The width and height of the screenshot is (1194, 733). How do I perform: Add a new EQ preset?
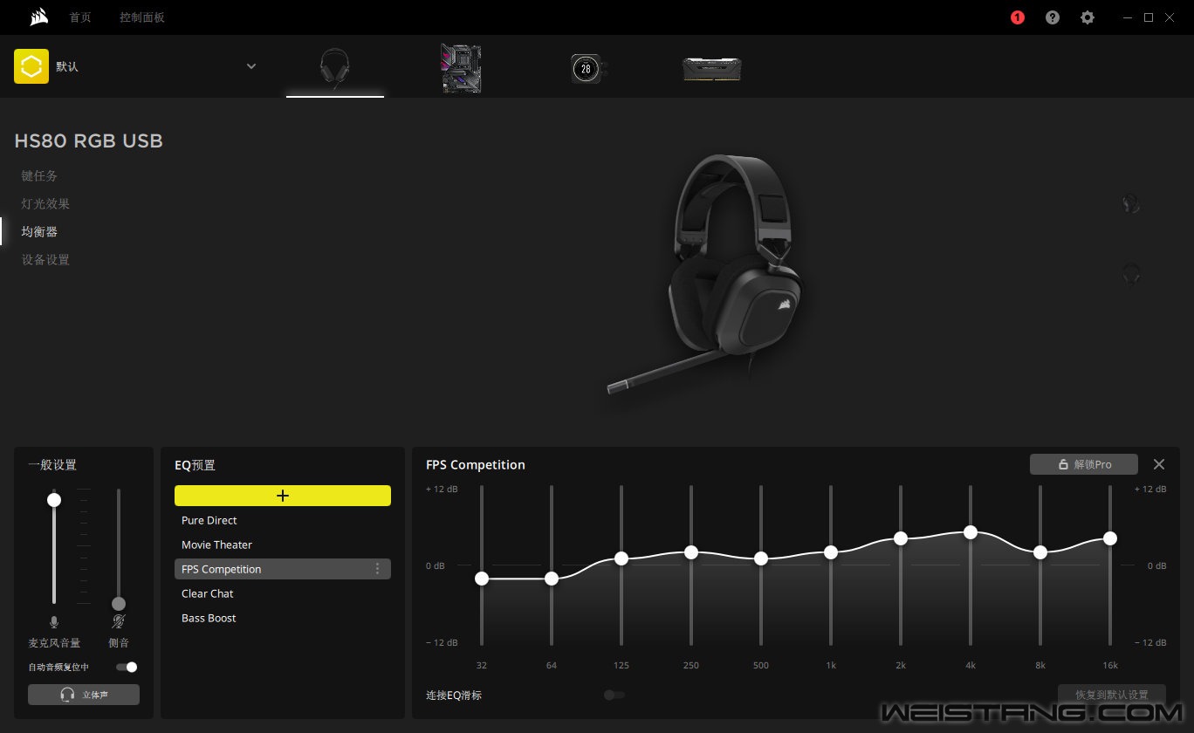point(283,496)
